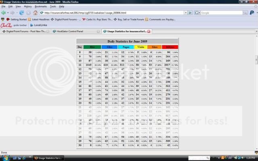258x161 pixels.
Task: Open the Help menu
Action: (61, 6)
